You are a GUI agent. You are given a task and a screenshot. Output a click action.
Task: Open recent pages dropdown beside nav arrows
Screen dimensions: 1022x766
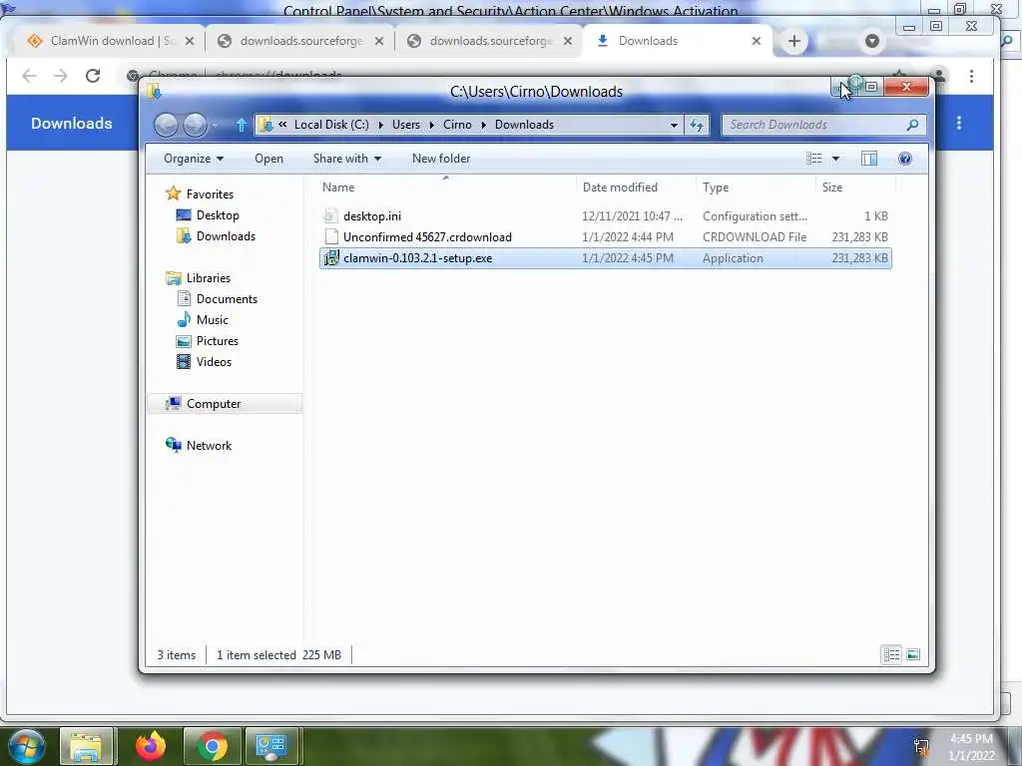pos(216,125)
